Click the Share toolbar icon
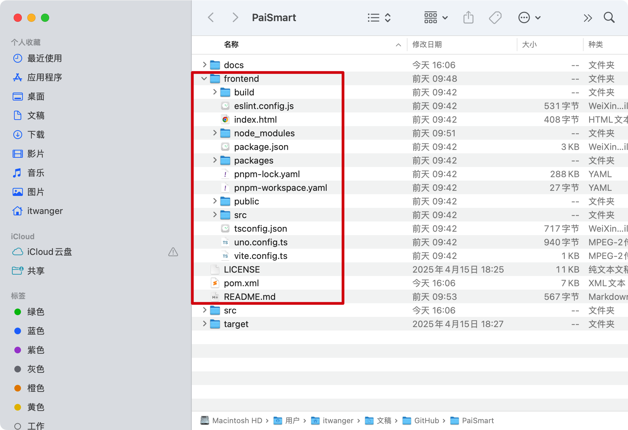This screenshot has height=430, width=628. coord(468,18)
